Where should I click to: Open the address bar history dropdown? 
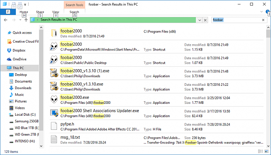point(199,20)
